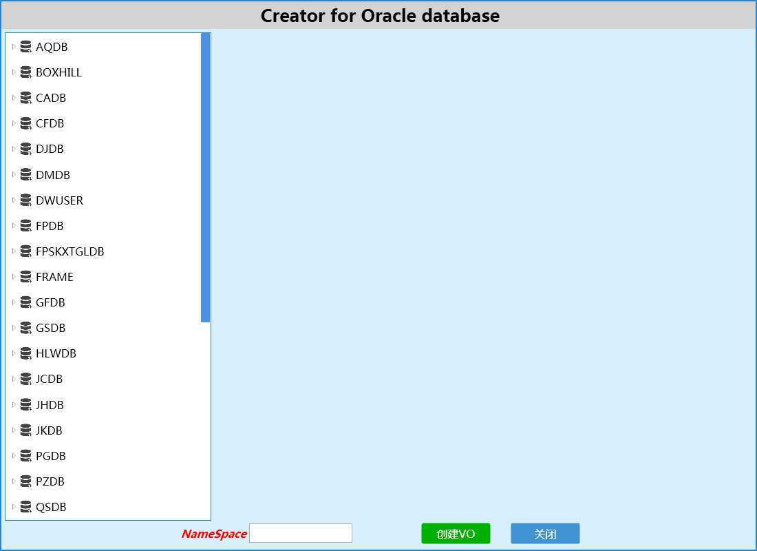Select the GSDB label in tree
Screen dimensions: 757x551
pos(51,328)
